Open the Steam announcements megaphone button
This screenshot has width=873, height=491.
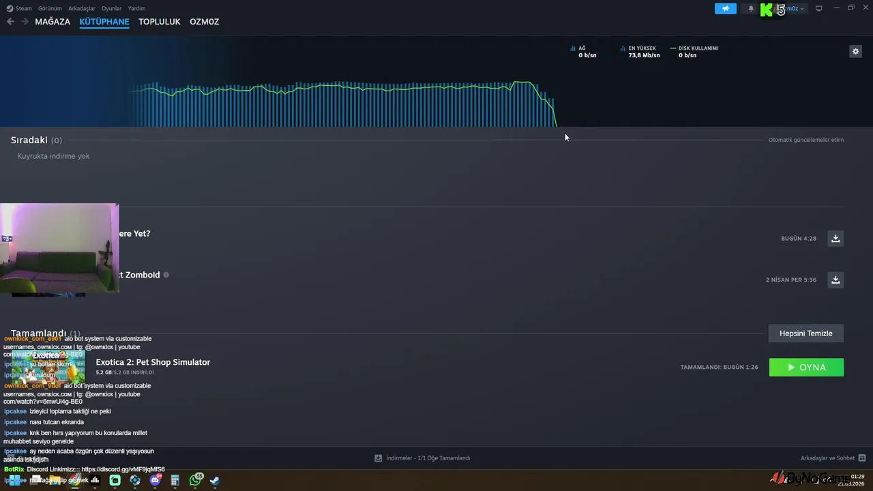pyautogui.click(x=726, y=9)
